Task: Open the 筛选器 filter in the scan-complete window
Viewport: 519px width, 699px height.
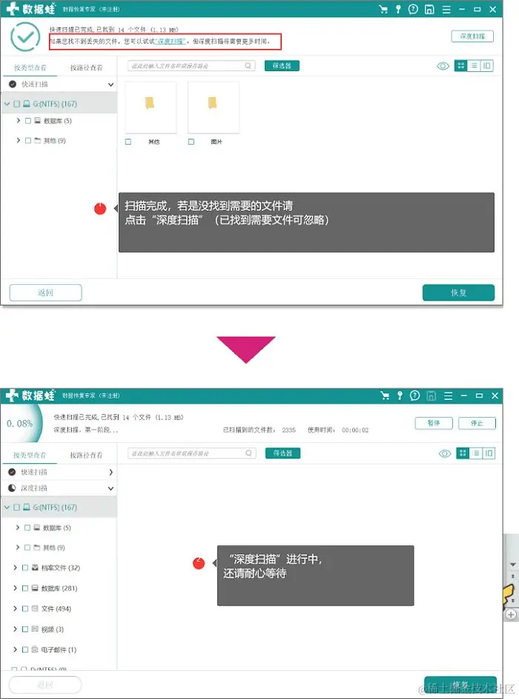Action: click(282, 65)
